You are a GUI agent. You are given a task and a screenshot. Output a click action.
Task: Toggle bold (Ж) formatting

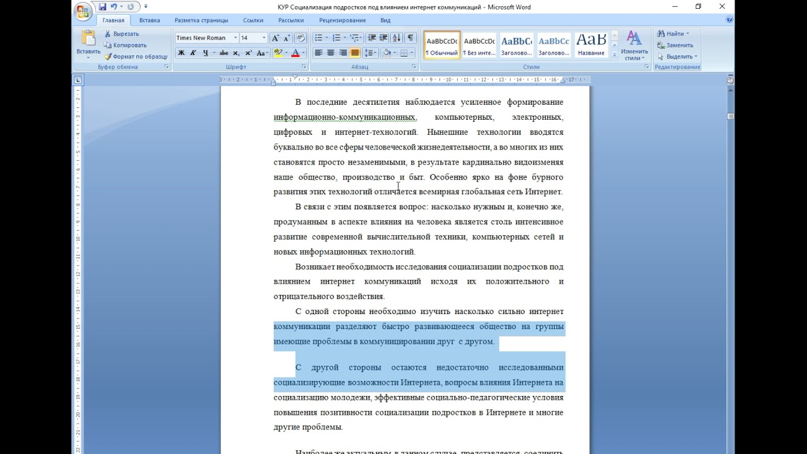pyautogui.click(x=181, y=53)
